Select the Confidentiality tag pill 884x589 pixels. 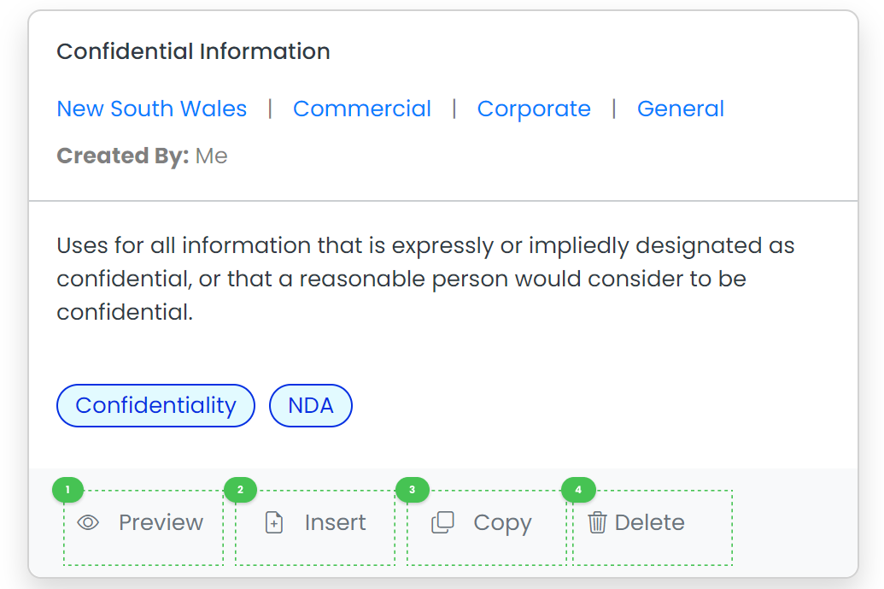(155, 406)
